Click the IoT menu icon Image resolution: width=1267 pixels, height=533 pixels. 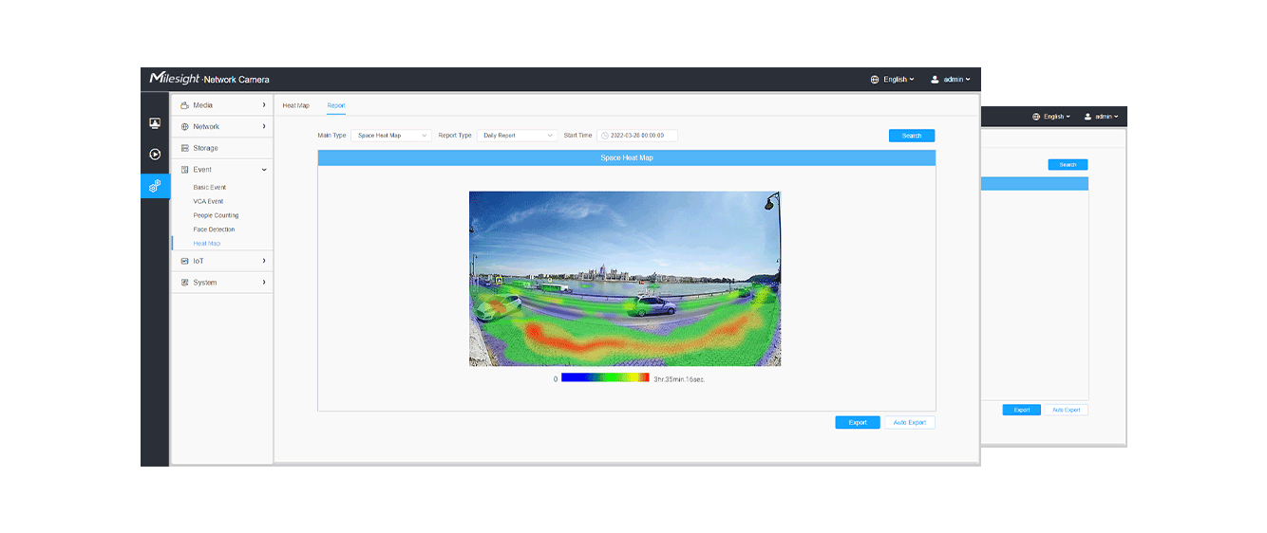[x=185, y=261]
